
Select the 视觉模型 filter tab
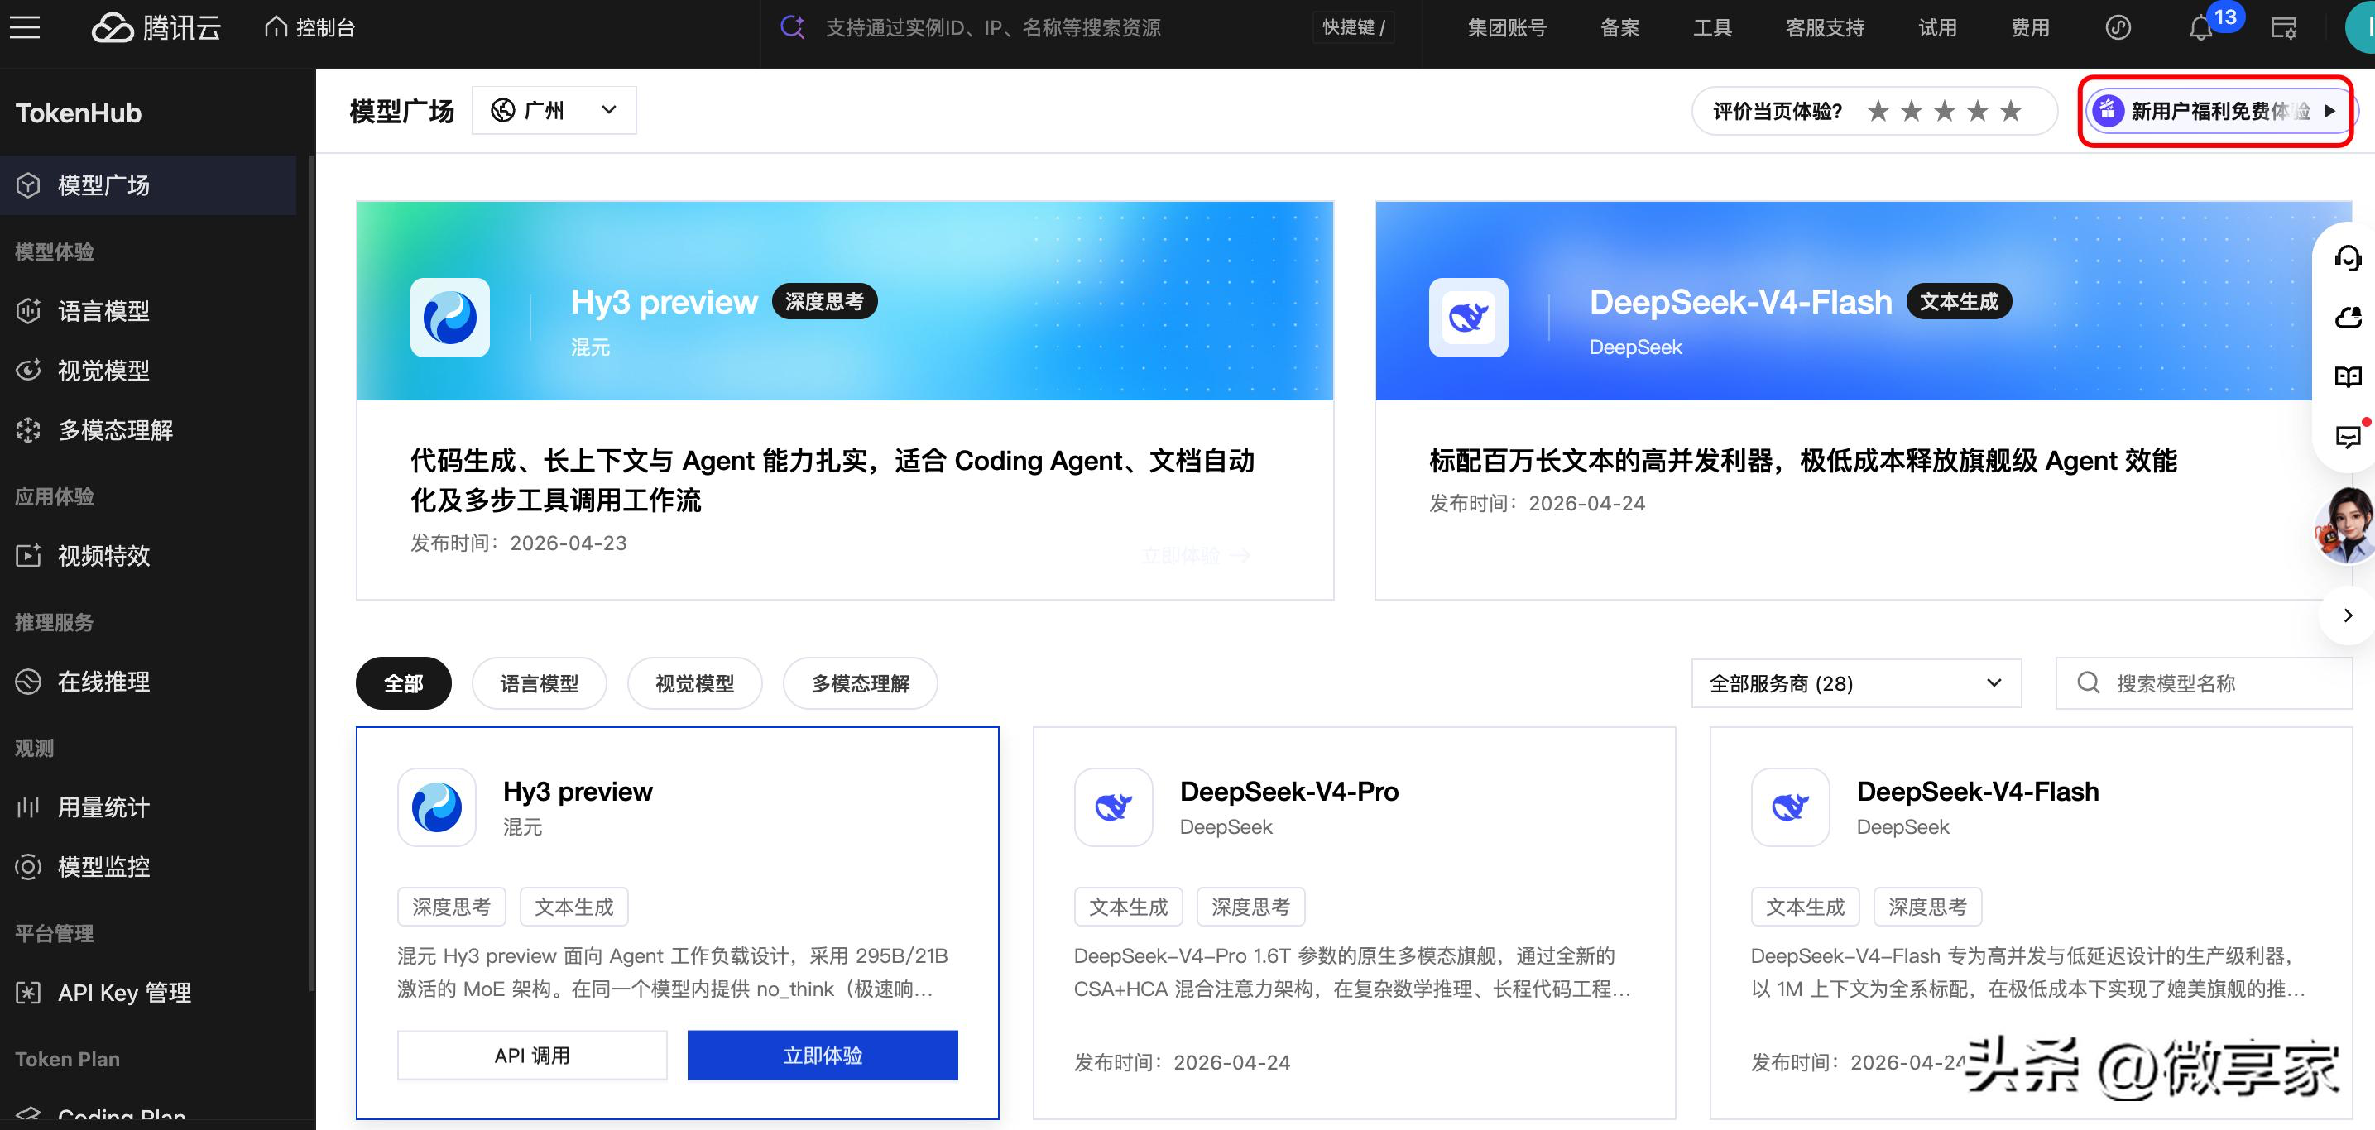695,684
